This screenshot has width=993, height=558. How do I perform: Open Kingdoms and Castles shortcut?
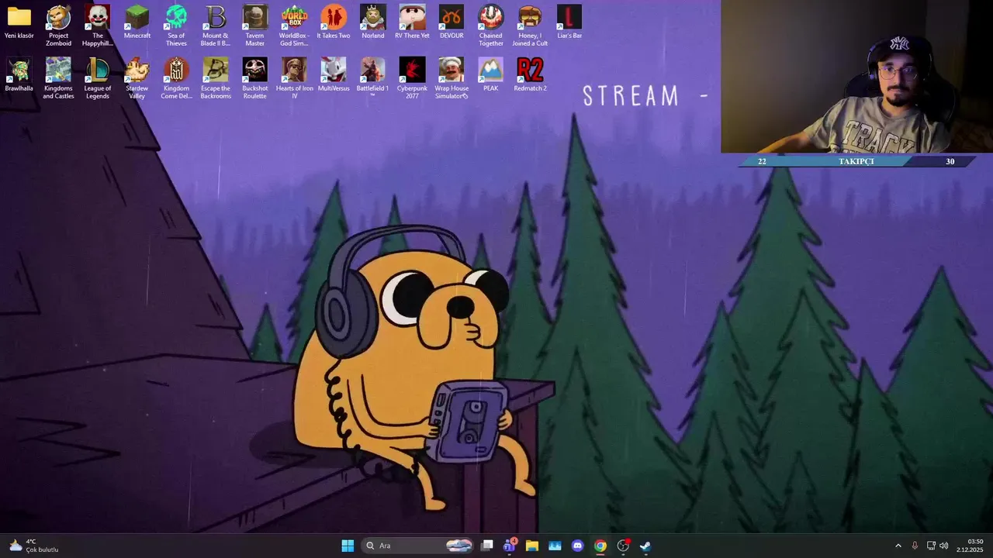point(58,78)
